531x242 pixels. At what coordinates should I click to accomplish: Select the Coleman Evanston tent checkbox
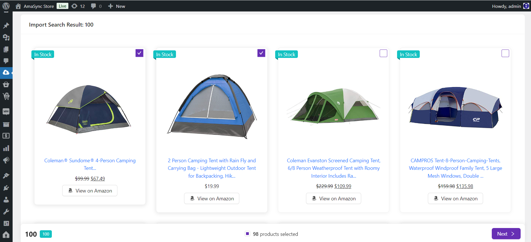tap(383, 53)
